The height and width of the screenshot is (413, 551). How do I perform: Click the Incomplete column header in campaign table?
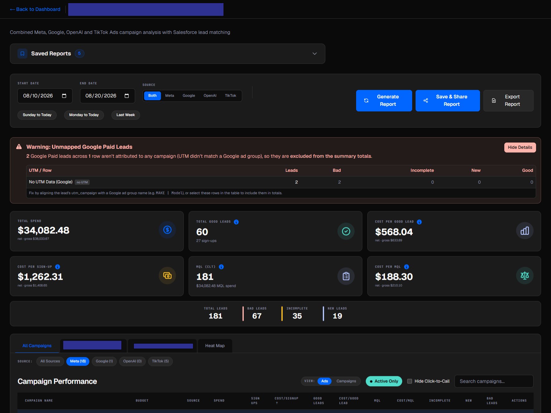(x=440, y=401)
